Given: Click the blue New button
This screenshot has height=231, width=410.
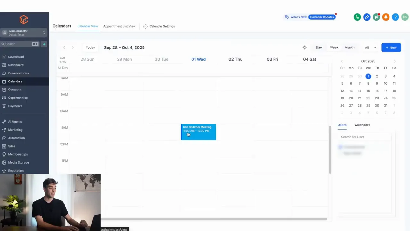Looking at the screenshot, I should coord(391,47).
